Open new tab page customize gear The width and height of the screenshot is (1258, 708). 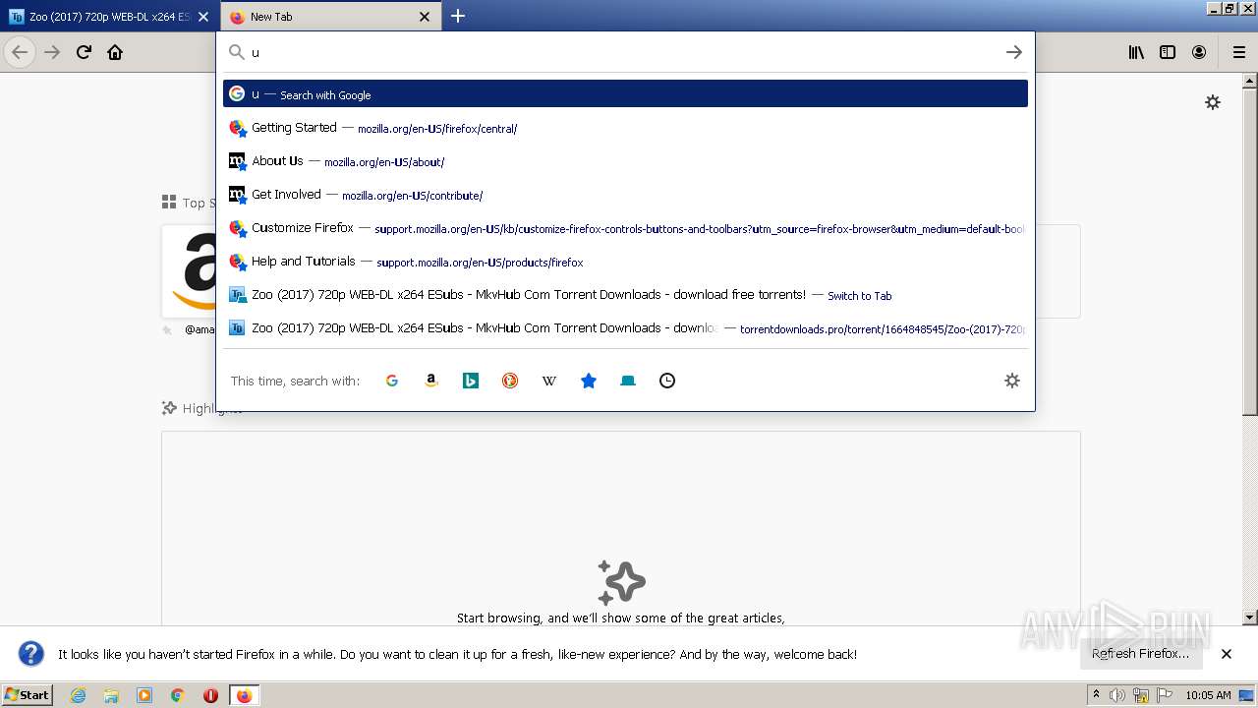click(x=1213, y=102)
